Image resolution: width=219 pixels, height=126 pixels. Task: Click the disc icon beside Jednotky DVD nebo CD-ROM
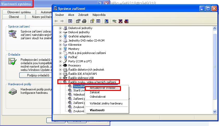[x=65, y=41]
